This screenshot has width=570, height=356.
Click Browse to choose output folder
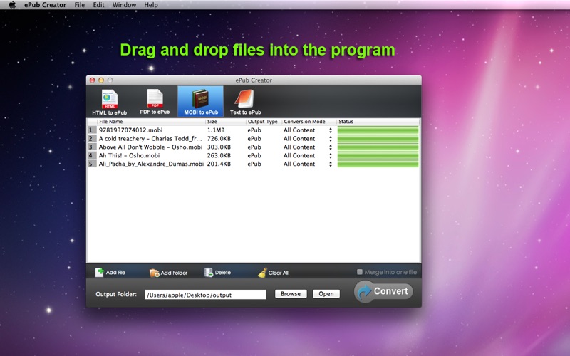coord(291,294)
